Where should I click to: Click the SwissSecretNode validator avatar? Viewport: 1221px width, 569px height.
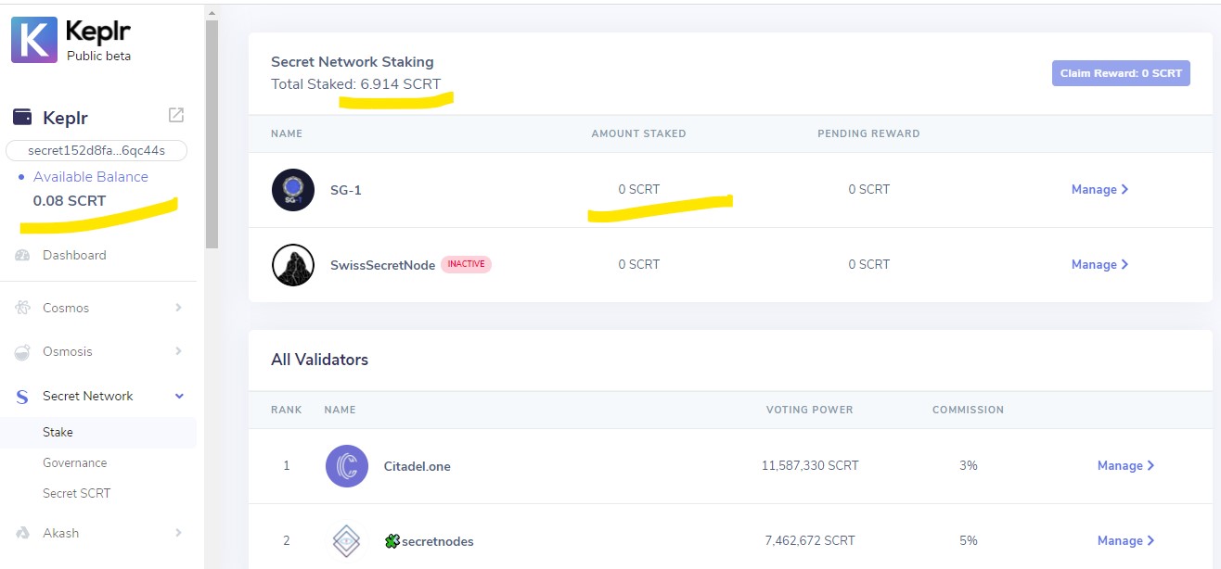292,265
